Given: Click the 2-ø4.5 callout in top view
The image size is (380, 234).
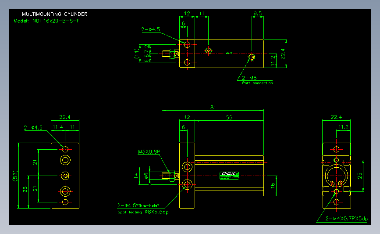Looking at the screenshot, I should [150, 29].
